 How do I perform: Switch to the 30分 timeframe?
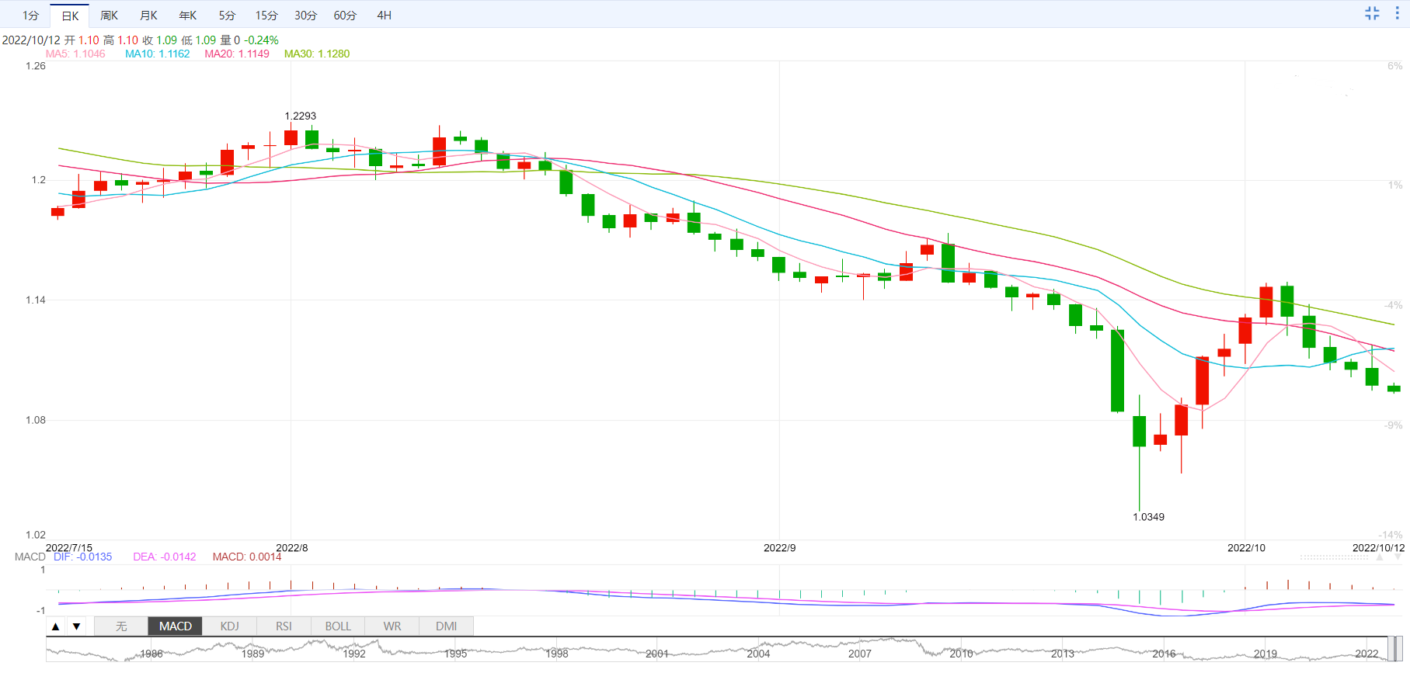point(305,16)
